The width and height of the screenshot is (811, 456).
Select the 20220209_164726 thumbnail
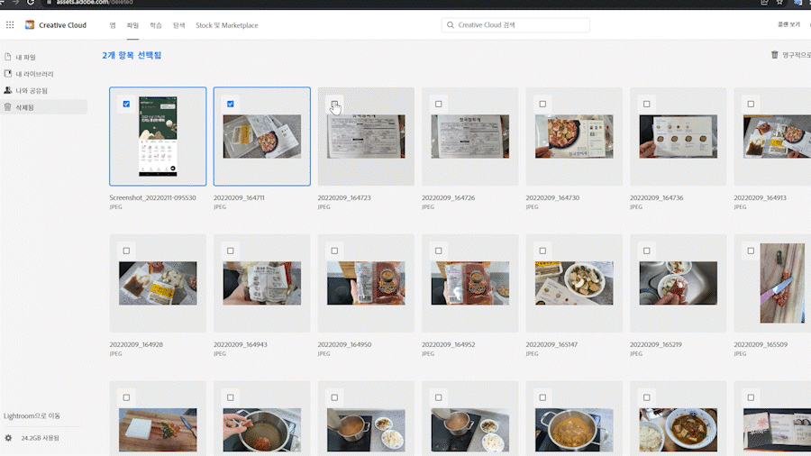[x=469, y=136]
